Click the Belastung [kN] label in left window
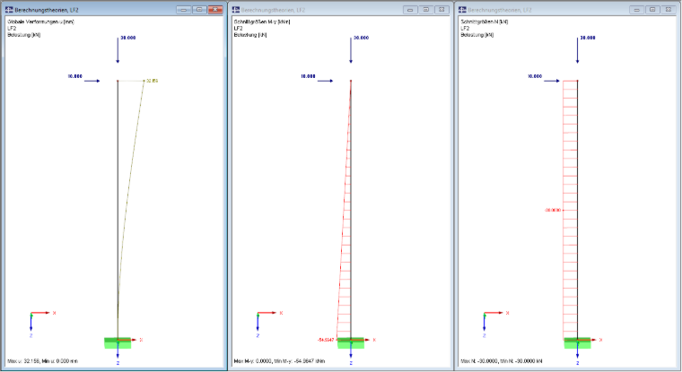The height and width of the screenshot is (372, 682). tap(24, 35)
